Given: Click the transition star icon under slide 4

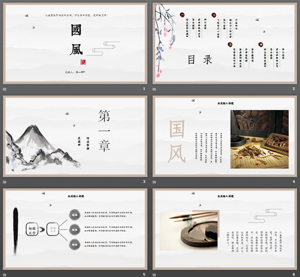Looking at the screenshot, I should 155,182.
